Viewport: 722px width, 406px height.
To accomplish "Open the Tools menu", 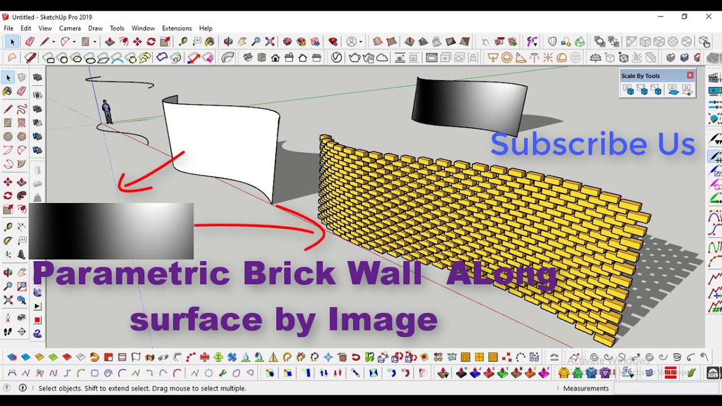I will 117,28.
